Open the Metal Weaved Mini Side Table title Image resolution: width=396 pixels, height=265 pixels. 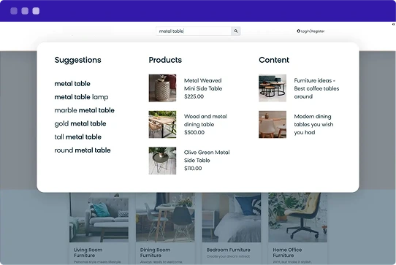(x=203, y=85)
